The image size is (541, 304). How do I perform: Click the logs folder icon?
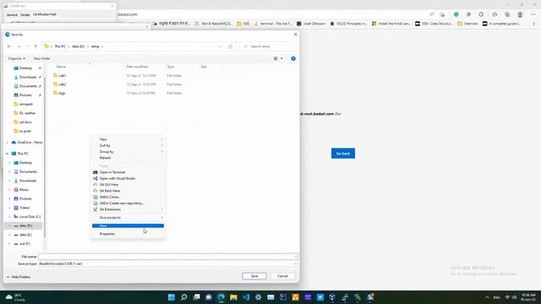56,93
